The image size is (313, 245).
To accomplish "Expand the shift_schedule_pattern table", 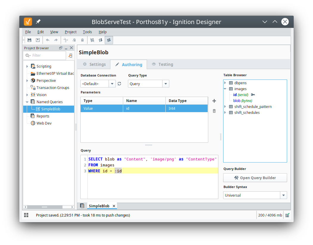I will (225, 106).
